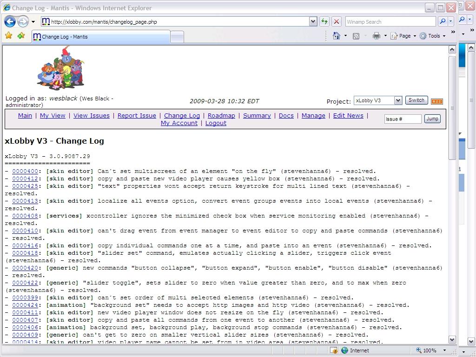Click the magnifier search button
The height and width of the screenshot is (357, 476).
pyautogui.click(x=443, y=21)
